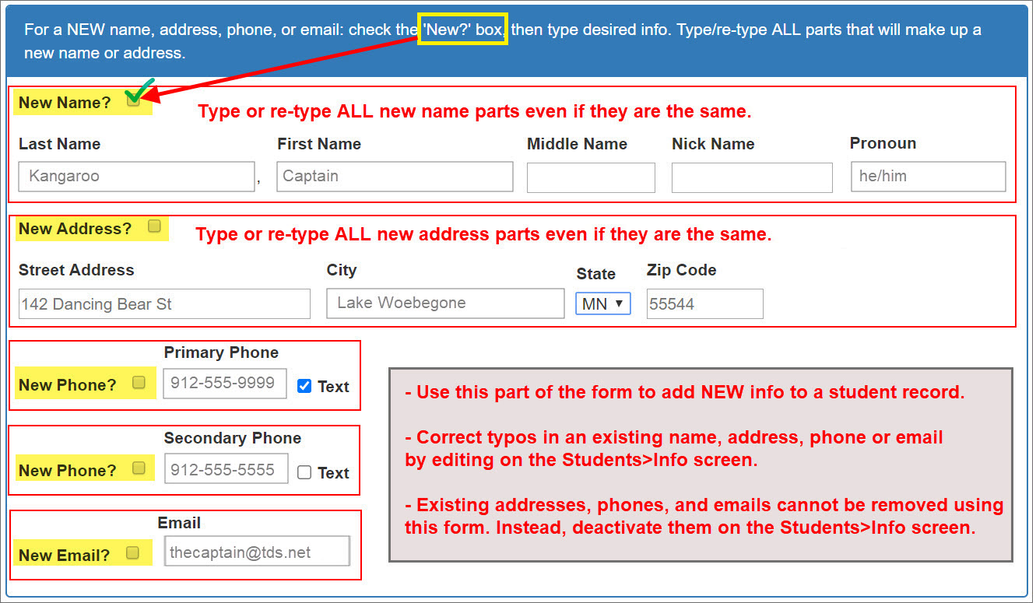Screen dimensions: 1036x603
Task: Select the City field showing Lake Woebegone
Action: [x=444, y=303]
